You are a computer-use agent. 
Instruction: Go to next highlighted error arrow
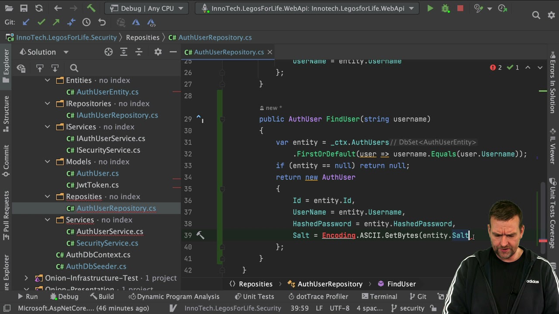(540, 68)
